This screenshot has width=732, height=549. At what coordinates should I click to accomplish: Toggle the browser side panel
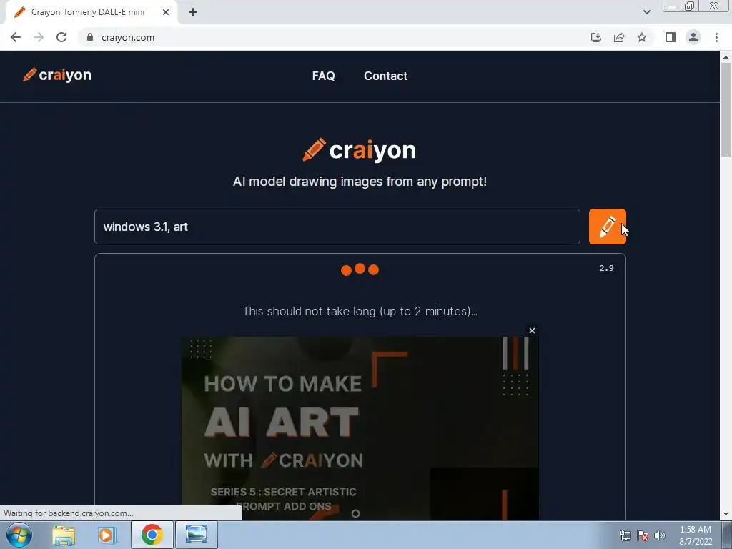coord(671,37)
